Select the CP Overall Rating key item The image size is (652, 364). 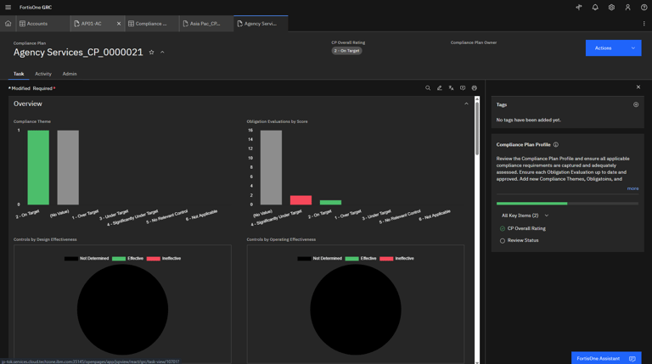click(523, 228)
